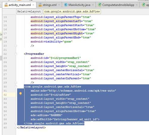149x135 pixels.
Task: Toggle fold marker at line 39
Action: (16, 123)
